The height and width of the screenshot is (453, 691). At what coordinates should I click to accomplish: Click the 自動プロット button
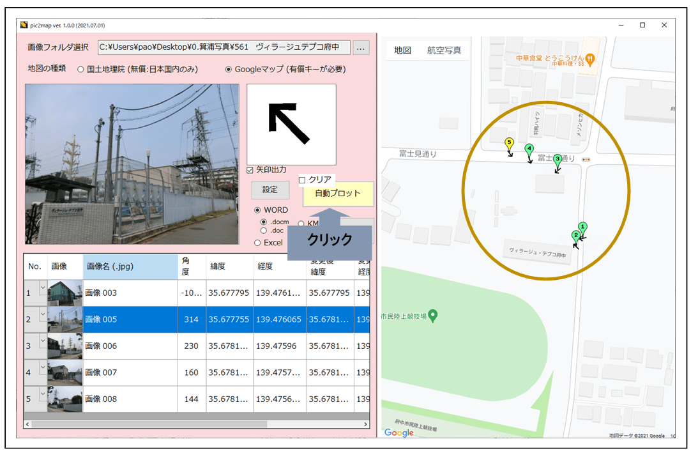338,194
